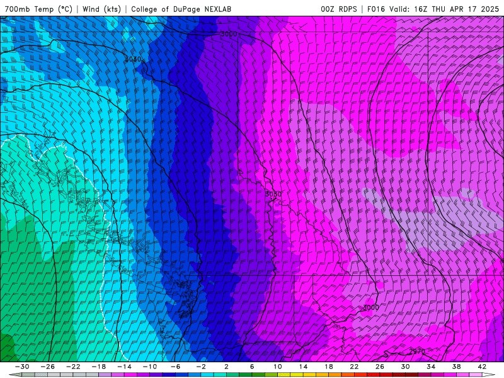Click the '34' color scale number
The width and height of the screenshot is (504, 378).
coord(431,367)
